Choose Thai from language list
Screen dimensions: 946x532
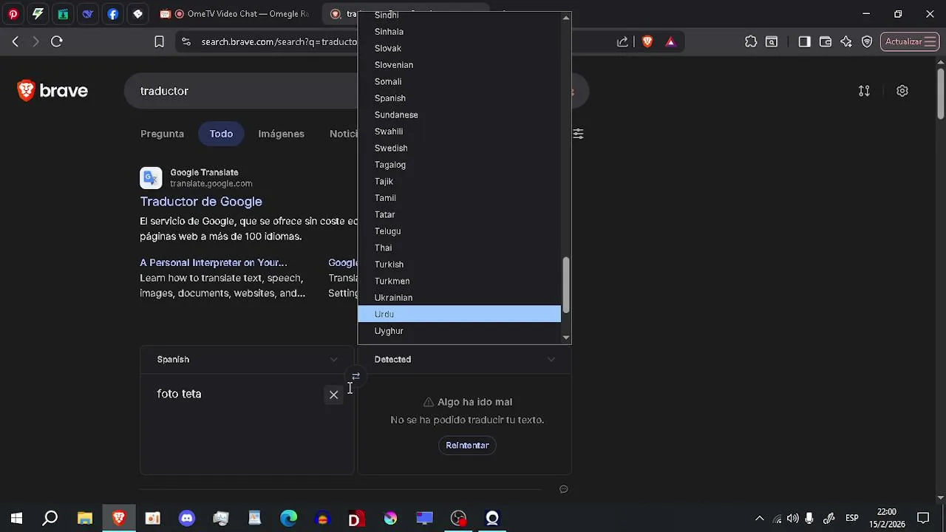point(459,248)
